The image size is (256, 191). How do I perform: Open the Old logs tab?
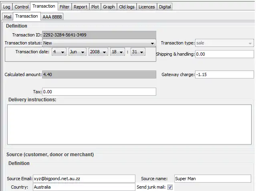tap(127, 7)
